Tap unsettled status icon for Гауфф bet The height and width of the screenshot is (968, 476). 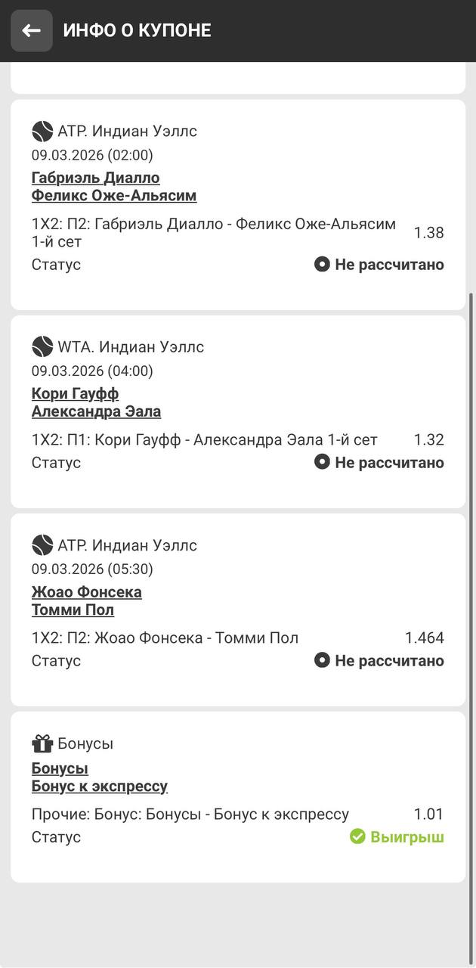[x=323, y=463]
